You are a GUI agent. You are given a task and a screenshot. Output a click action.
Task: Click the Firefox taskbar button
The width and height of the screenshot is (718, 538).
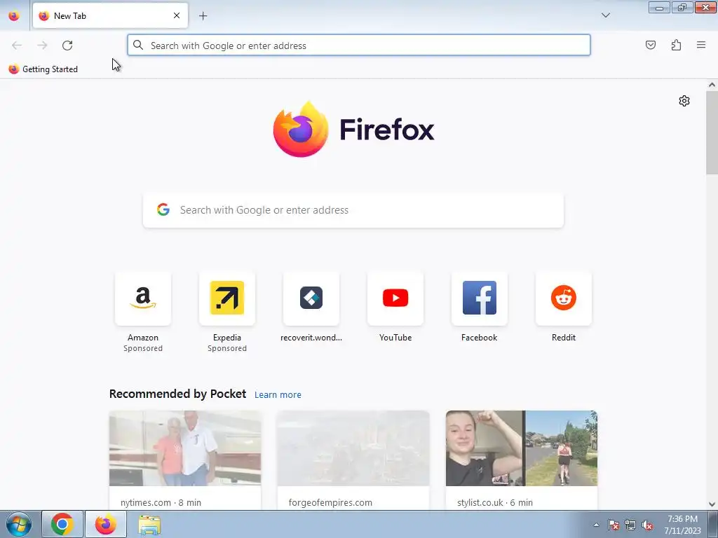coord(106,524)
